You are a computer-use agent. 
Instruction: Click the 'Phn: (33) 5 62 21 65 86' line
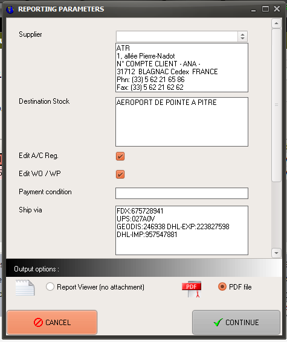click(150, 80)
